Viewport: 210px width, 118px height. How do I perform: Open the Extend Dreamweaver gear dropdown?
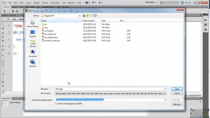coord(94,3)
